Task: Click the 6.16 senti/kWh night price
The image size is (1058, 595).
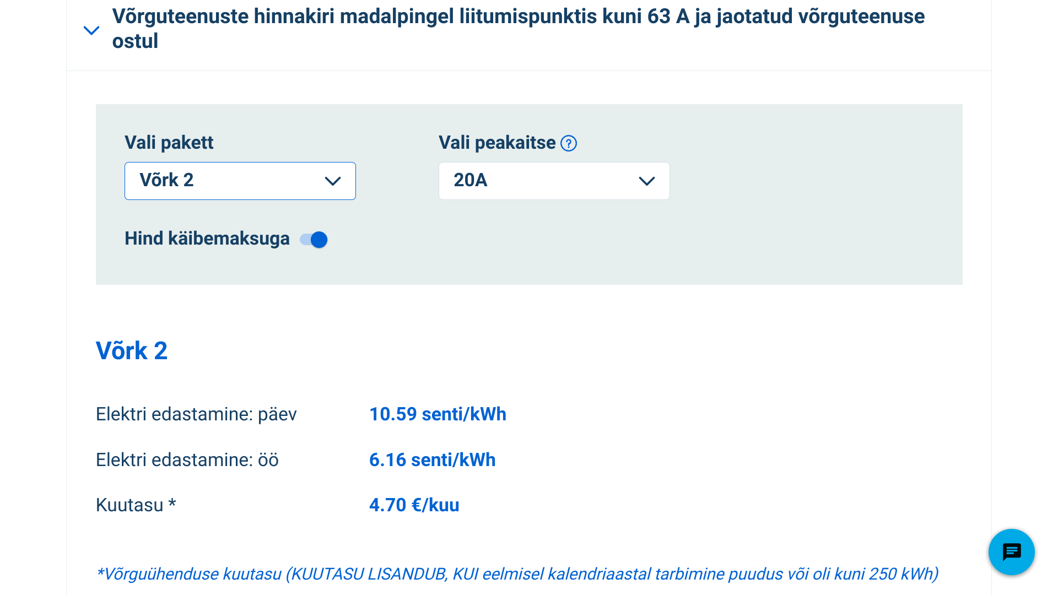Action: pos(432,460)
